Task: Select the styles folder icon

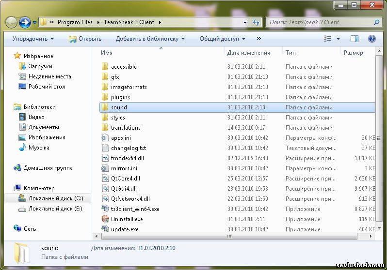Action: point(105,118)
